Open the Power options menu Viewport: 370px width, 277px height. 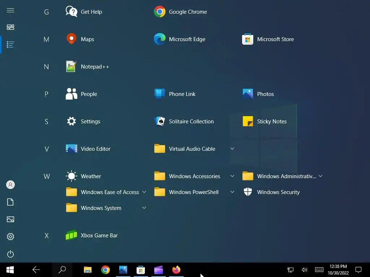(10, 254)
